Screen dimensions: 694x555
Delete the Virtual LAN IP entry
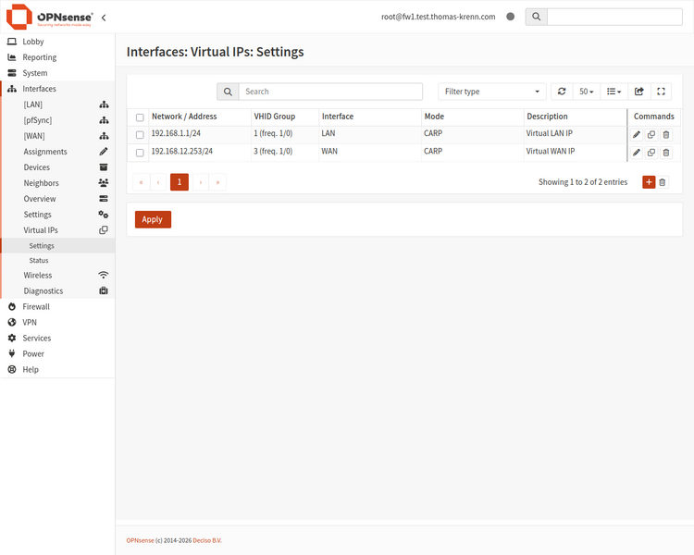coord(666,134)
